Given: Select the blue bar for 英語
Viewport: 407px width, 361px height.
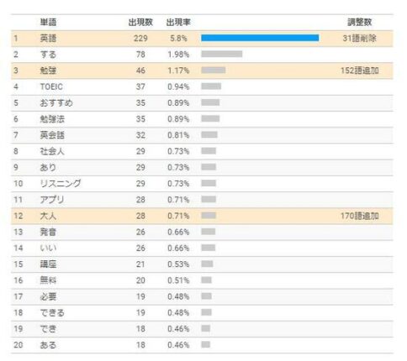Looking at the screenshot, I should click(260, 38).
